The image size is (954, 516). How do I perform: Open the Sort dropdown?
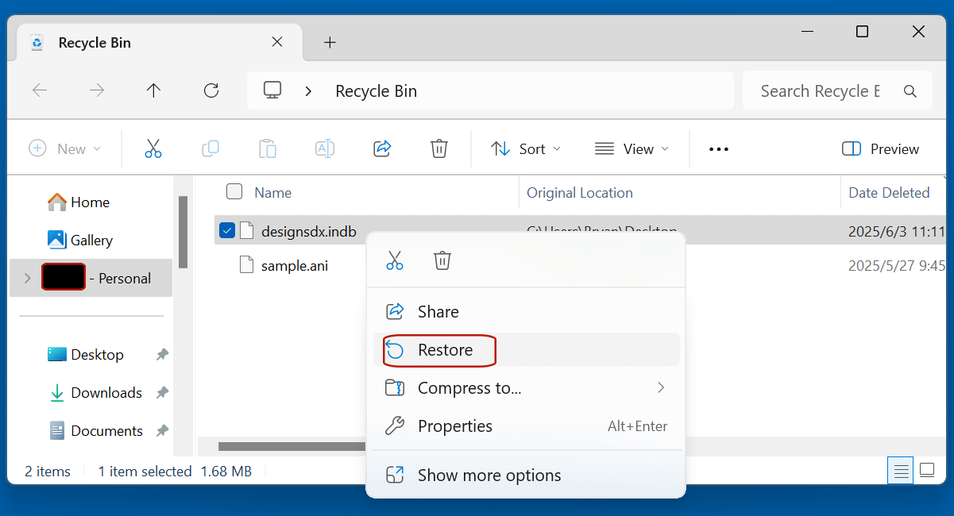click(x=525, y=148)
